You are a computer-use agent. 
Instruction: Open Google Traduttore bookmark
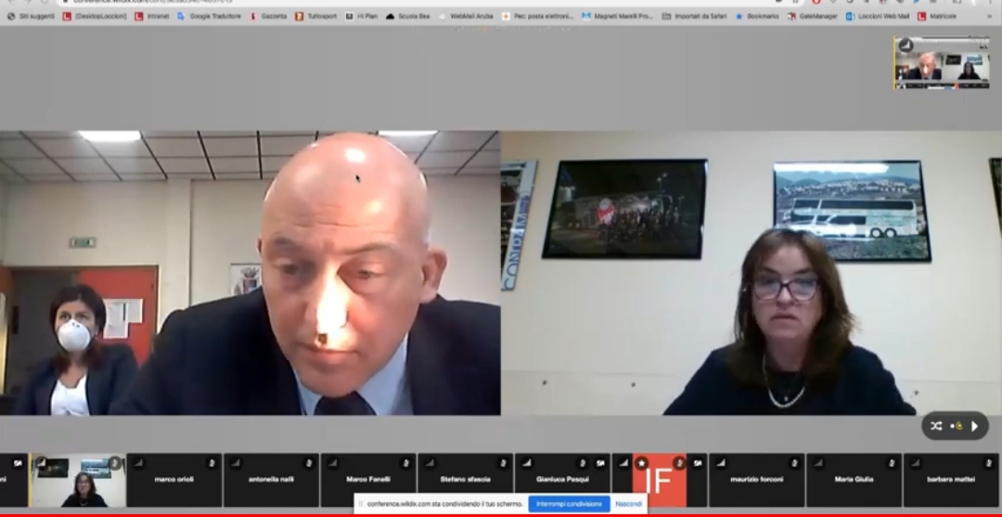coord(209,16)
